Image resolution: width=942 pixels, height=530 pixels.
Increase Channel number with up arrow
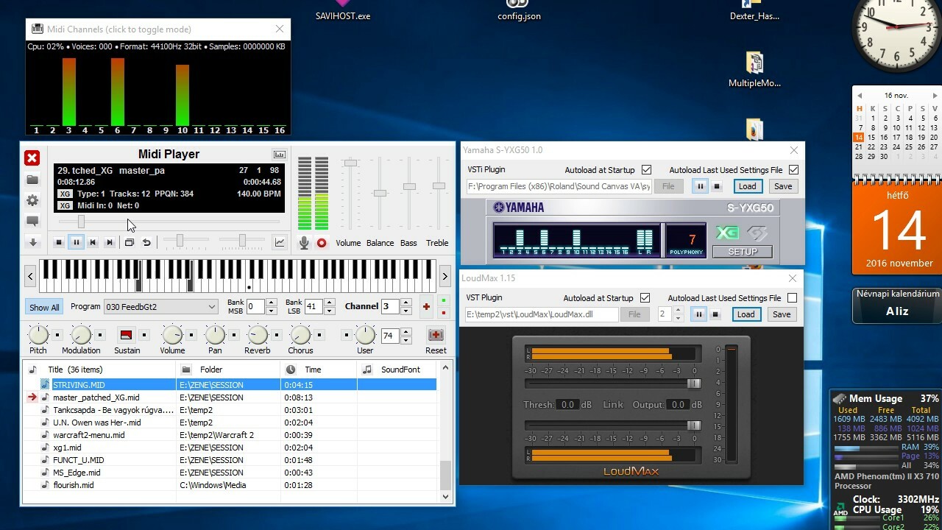coord(406,303)
